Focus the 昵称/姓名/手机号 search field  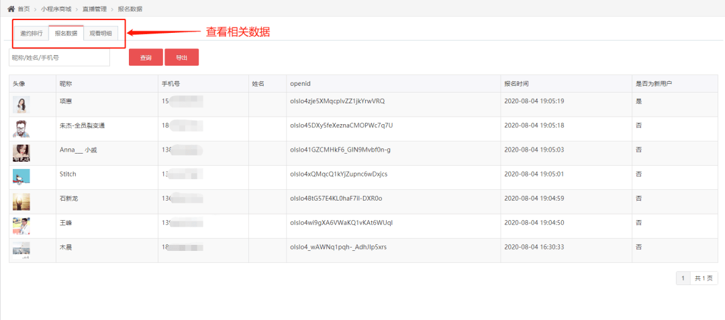pos(59,57)
